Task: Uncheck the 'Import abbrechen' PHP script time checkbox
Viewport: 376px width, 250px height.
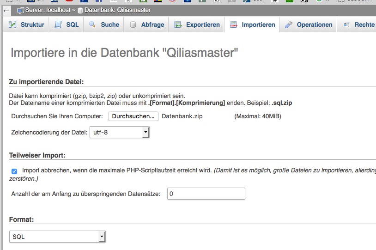Action: pyautogui.click(x=14, y=171)
